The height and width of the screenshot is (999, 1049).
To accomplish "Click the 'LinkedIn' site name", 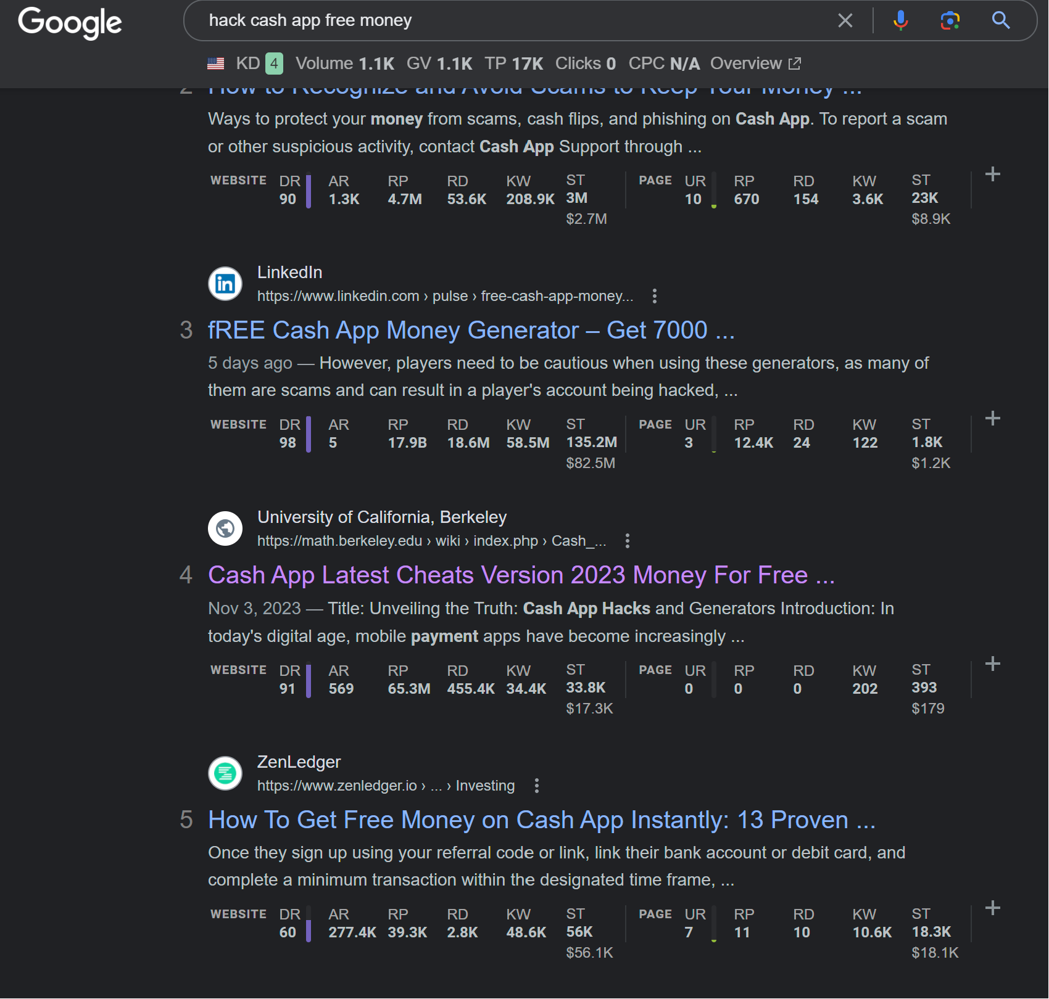I will (x=289, y=272).
